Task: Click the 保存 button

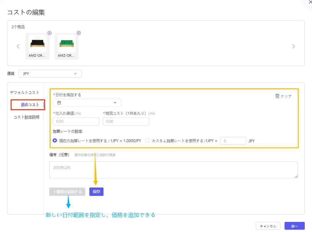Action: [x=96, y=192]
